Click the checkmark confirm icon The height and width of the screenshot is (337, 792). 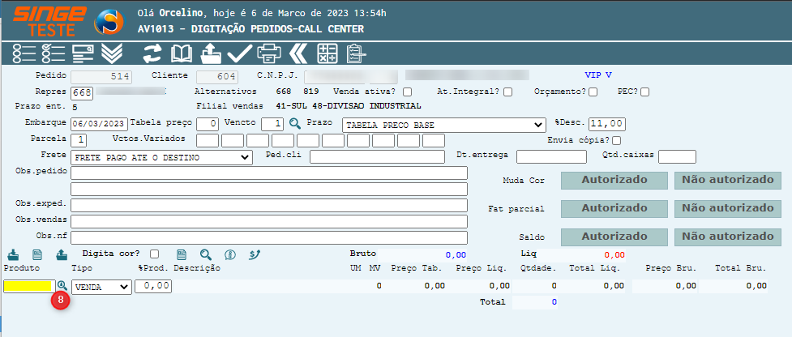pos(239,53)
